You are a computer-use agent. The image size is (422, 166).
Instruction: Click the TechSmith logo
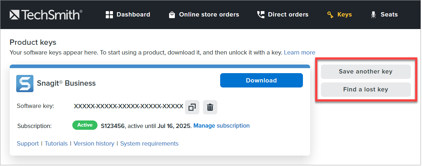tap(46, 15)
